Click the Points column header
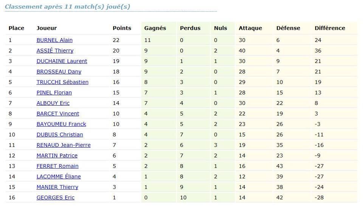This screenshot has height=208, width=363. 122,28
